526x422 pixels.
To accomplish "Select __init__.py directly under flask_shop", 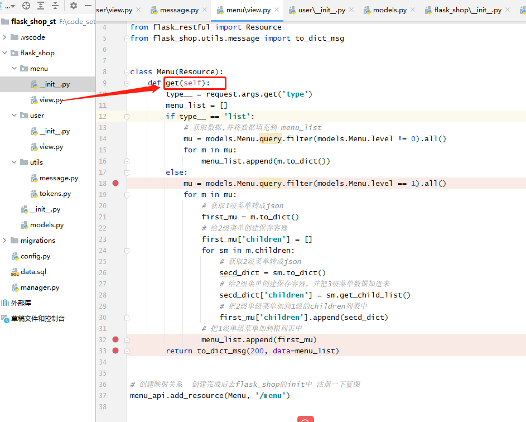I will (47, 209).
